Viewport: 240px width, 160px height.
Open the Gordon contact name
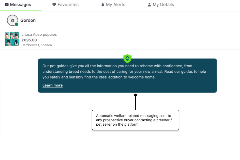coord(28,20)
